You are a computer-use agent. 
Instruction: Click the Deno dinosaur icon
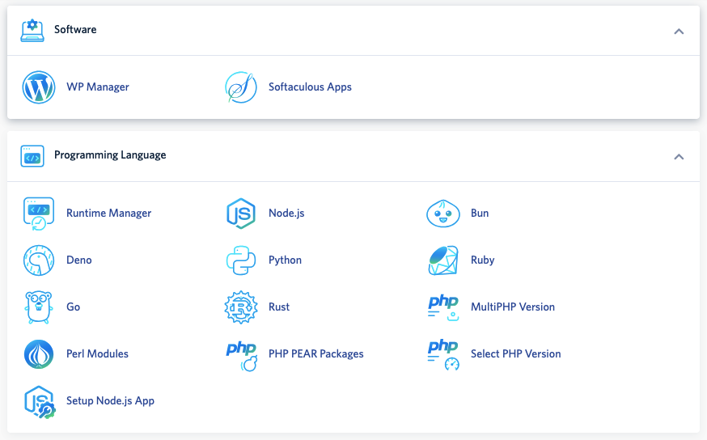[39, 260]
